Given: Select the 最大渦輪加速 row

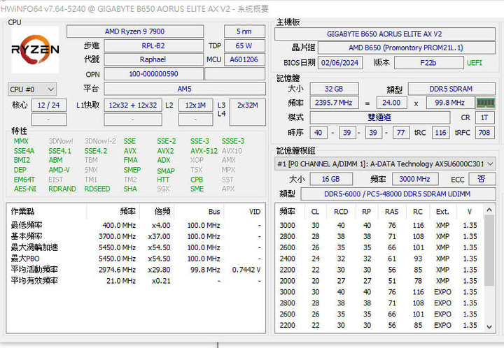Looking at the screenshot, I should 136,247.
